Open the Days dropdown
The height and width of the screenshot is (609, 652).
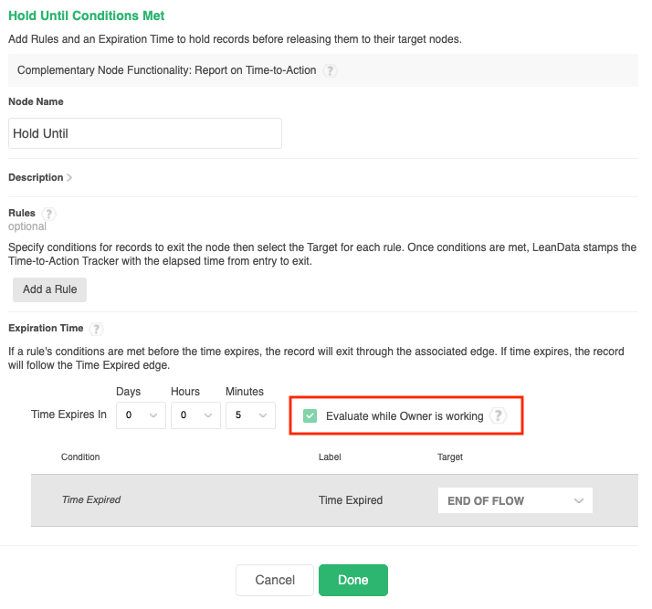point(141,415)
